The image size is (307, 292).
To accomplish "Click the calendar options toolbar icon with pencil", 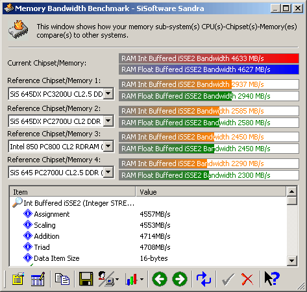I will tap(38, 278).
